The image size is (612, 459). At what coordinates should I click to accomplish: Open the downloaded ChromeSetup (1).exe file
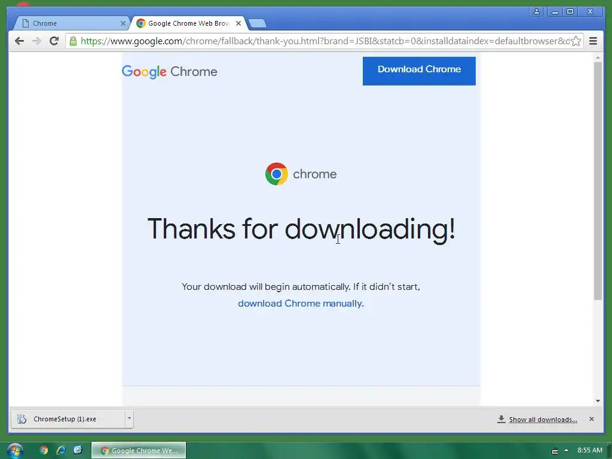(x=68, y=419)
